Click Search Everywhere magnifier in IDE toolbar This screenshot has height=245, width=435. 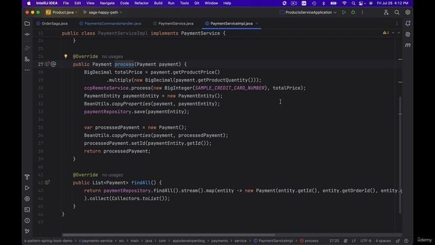(x=397, y=12)
